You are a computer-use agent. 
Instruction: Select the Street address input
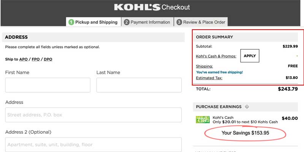coord(93,115)
